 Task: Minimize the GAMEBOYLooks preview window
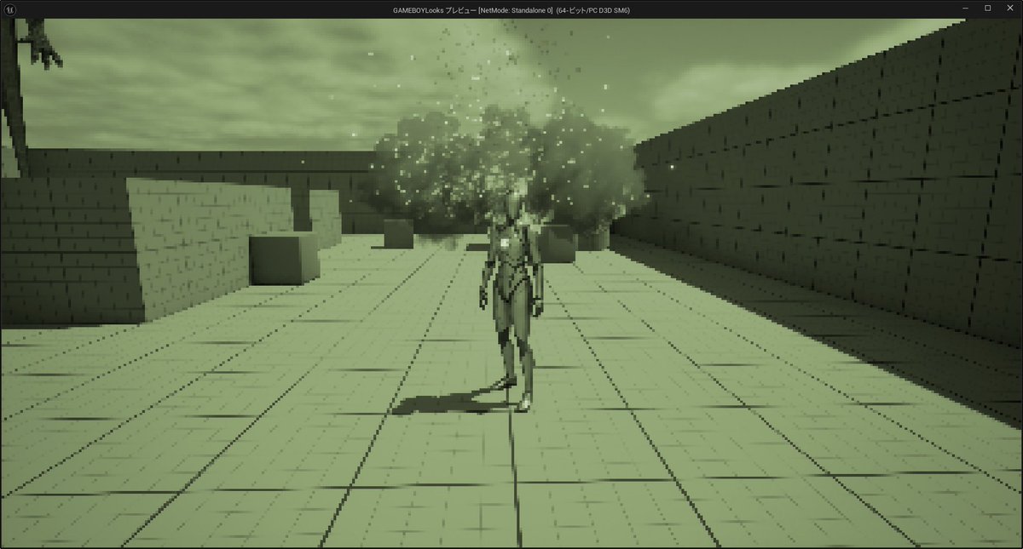pos(965,9)
